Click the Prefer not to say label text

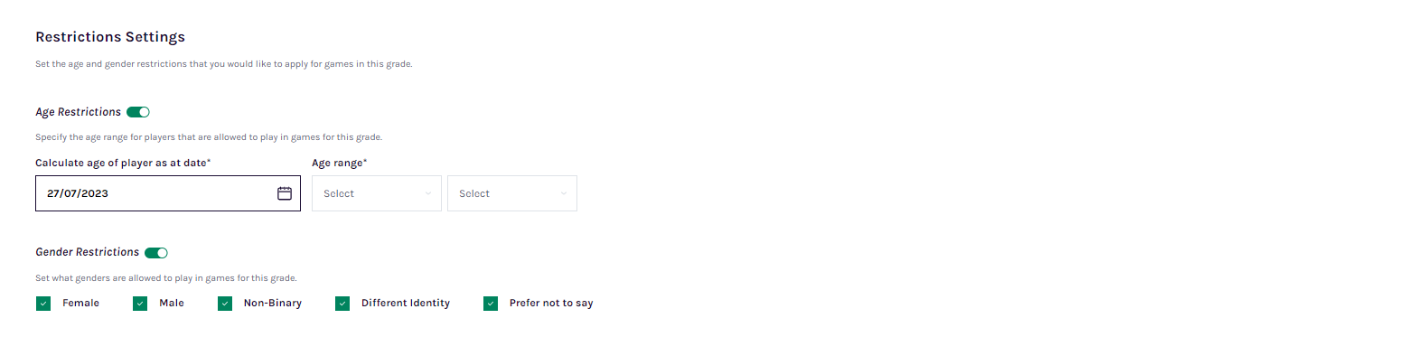coord(551,304)
